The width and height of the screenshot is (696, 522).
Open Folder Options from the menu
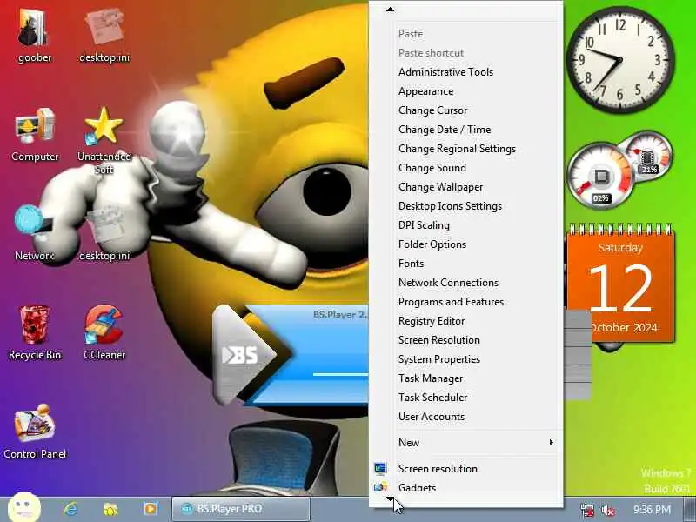pos(432,244)
